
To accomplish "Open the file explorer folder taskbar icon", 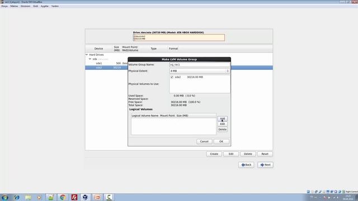I will tap(28, 197).
